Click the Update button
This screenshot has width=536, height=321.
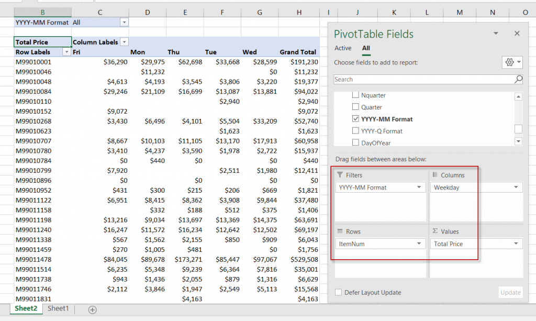(x=510, y=293)
